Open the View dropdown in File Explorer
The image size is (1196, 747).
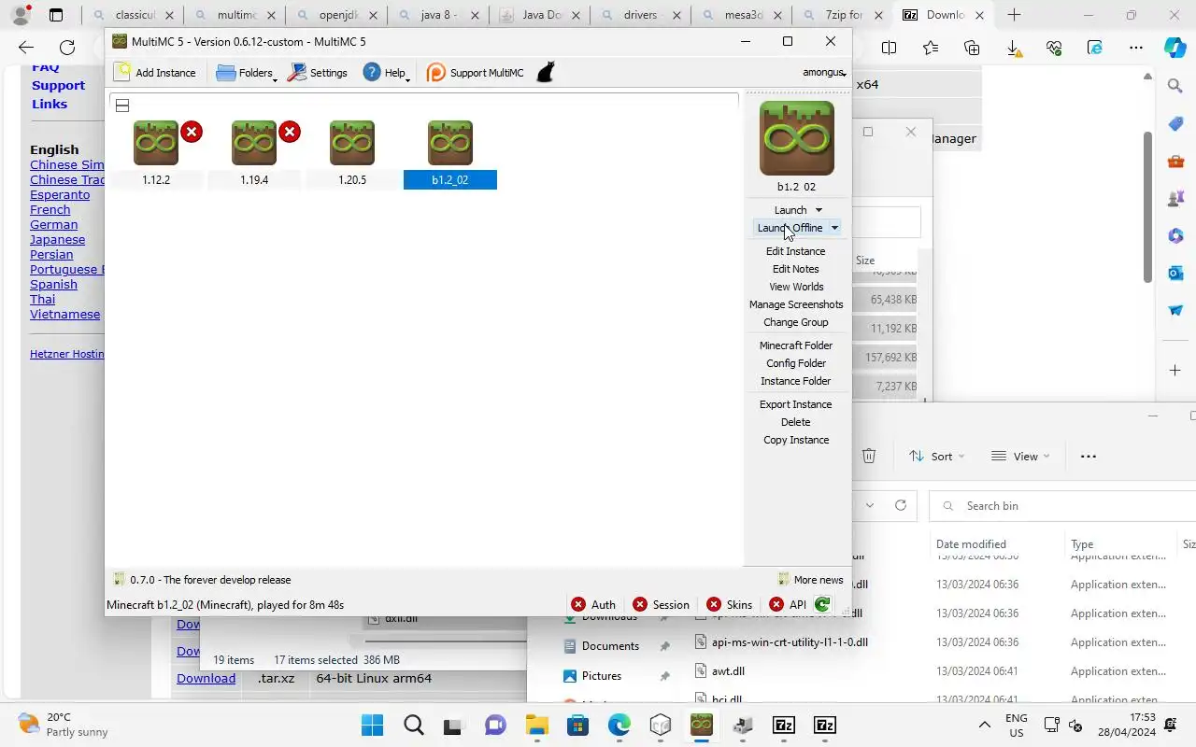coord(1020,457)
